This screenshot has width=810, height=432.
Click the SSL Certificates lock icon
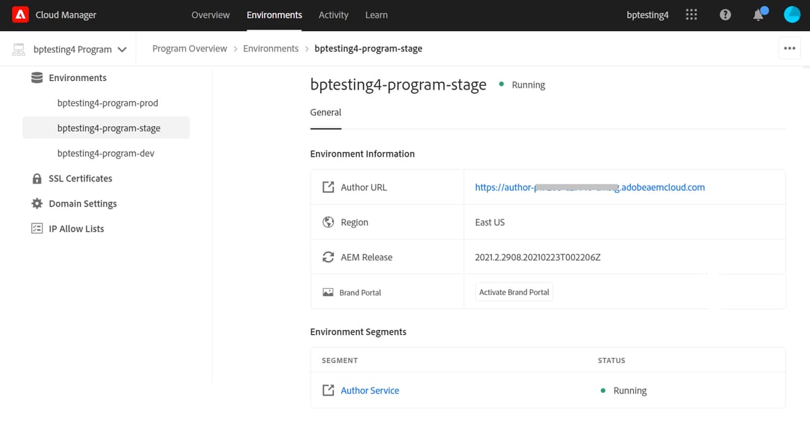[38, 178]
